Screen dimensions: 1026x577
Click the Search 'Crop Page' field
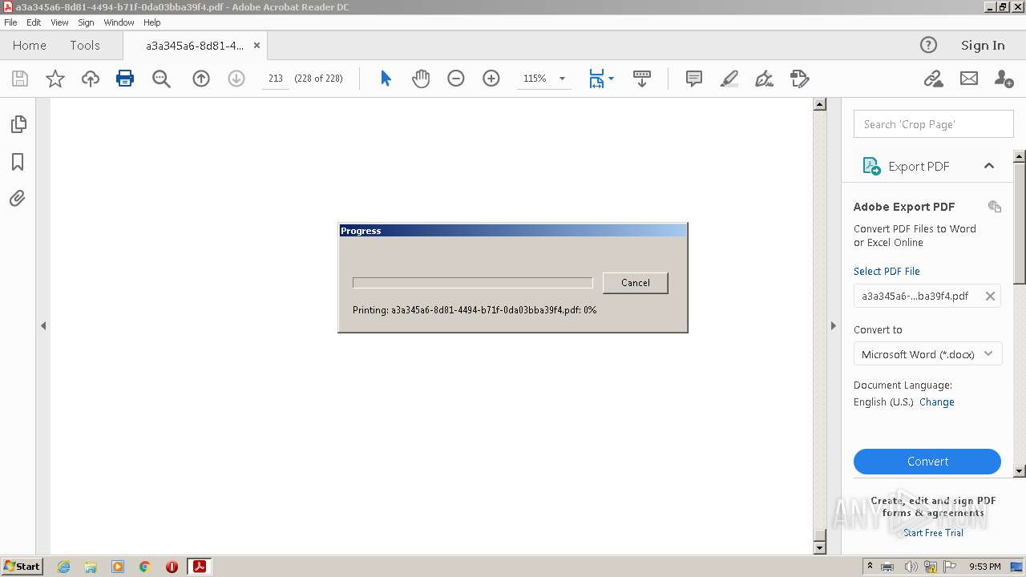(934, 124)
